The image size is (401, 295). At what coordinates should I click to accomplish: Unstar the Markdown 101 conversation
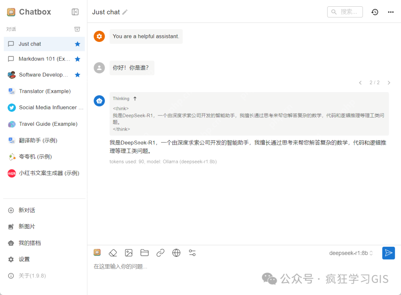78,59
